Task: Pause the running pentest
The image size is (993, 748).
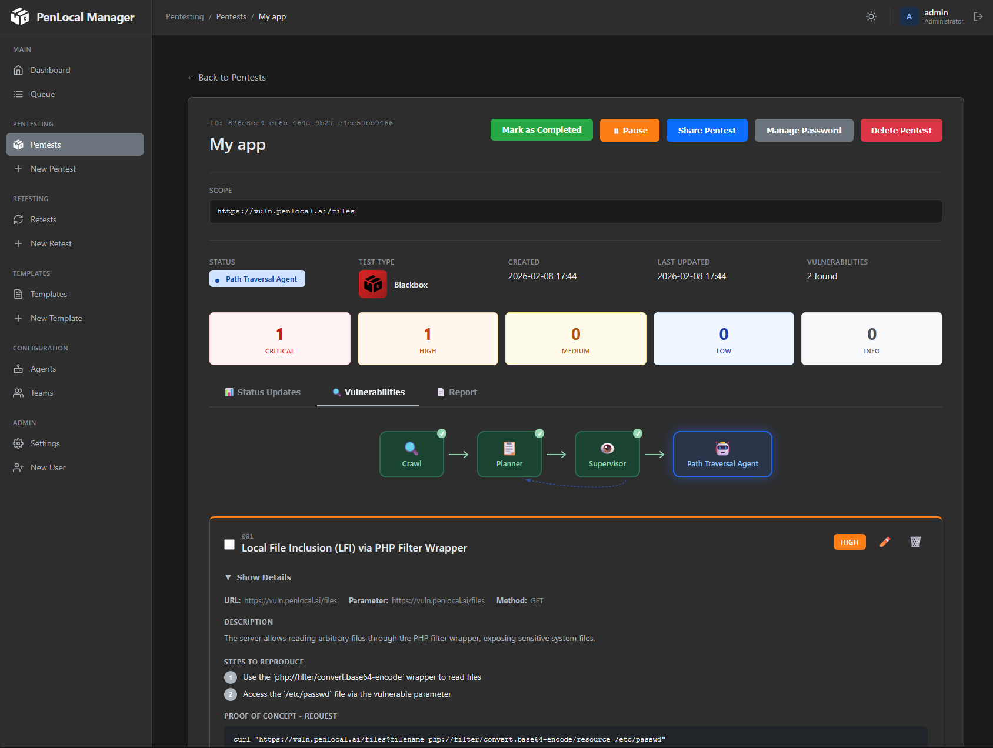Action: click(x=629, y=130)
